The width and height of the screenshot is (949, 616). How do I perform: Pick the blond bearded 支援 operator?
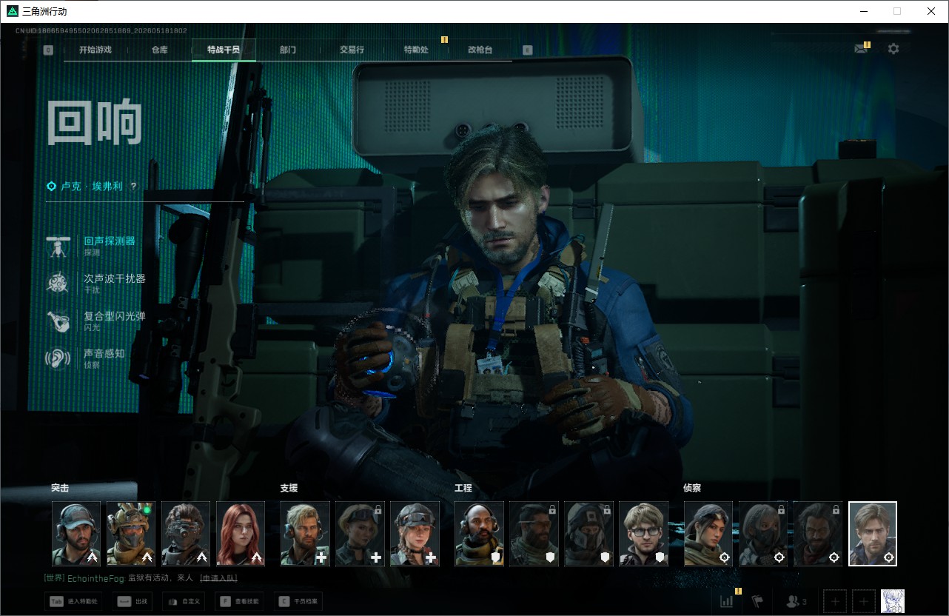point(305,534)
